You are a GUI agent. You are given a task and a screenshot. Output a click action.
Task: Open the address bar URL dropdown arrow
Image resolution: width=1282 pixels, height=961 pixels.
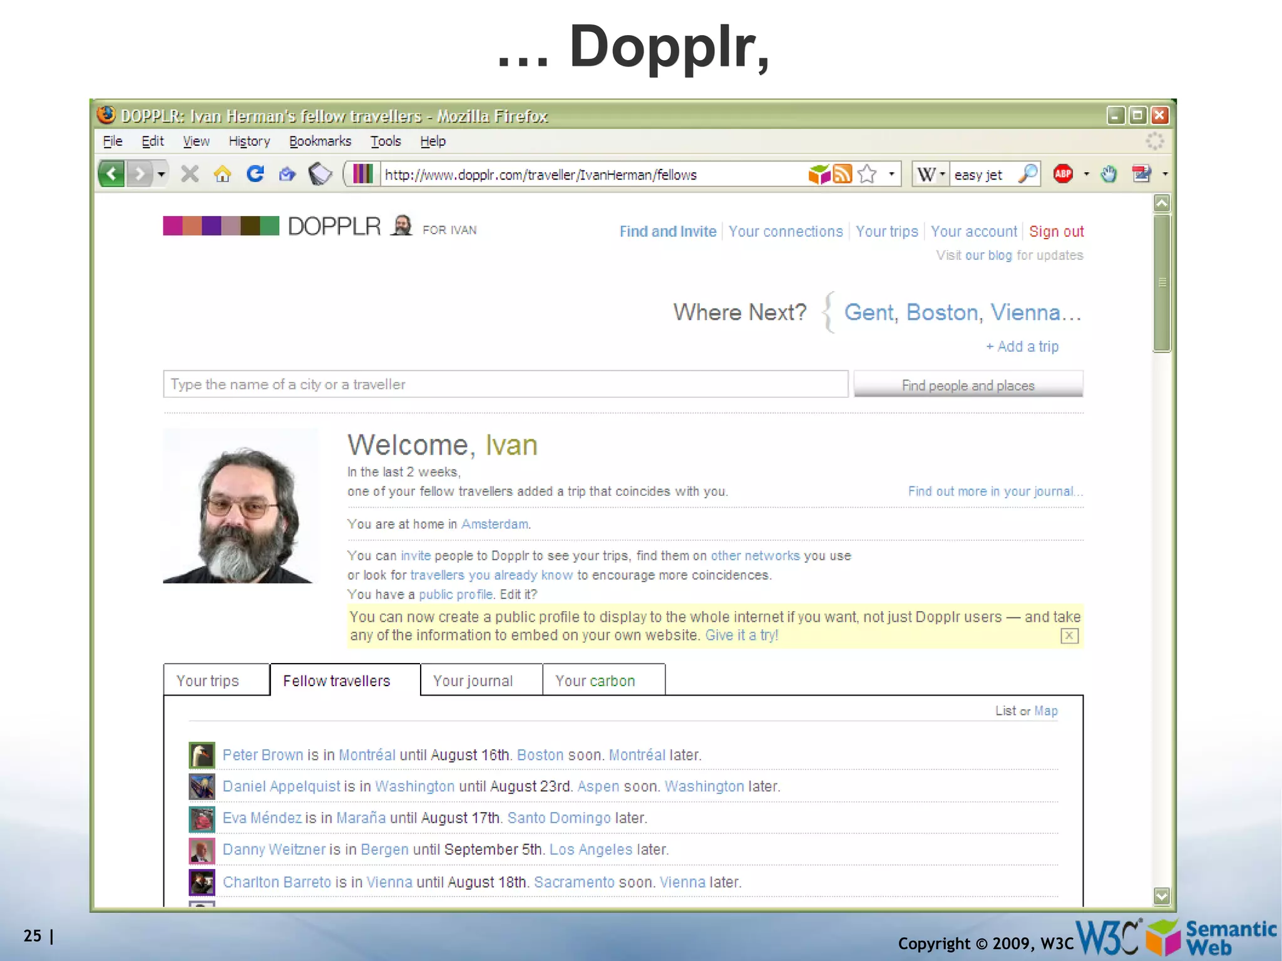(x=891, y=174)
